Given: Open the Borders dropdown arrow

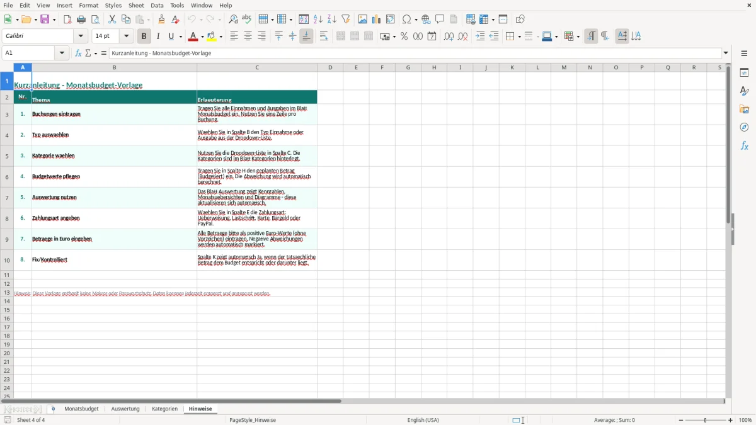Looking at the screenshot, I should point(518,37).
